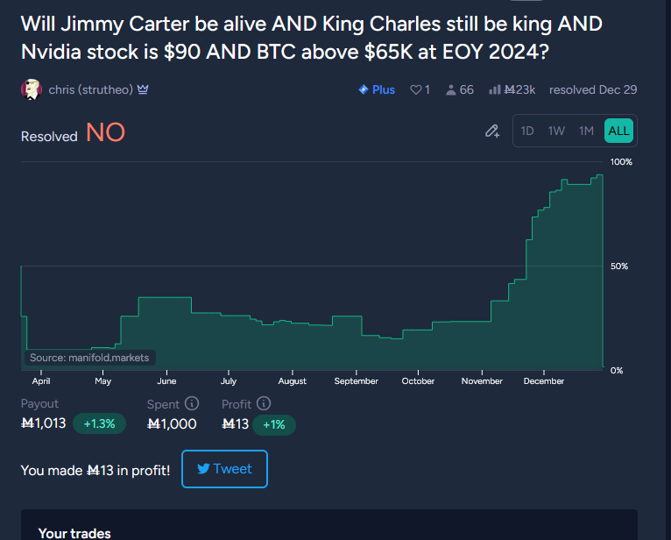Click the Your trades section header
Viewport: 671px width, 540px height.
(74, 532)
